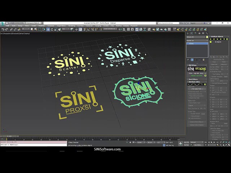This screenshot has width=231, height=173.
Task: Click the Redo arrow icon
Action: [x=6, y=30]
